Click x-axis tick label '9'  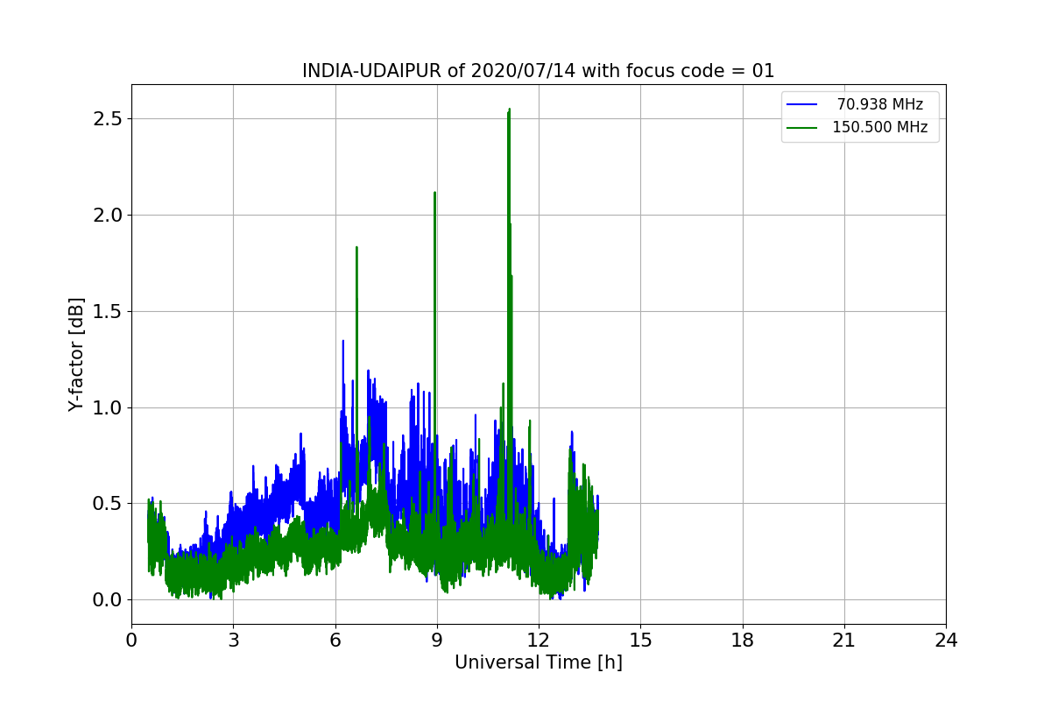coord(437,641)
